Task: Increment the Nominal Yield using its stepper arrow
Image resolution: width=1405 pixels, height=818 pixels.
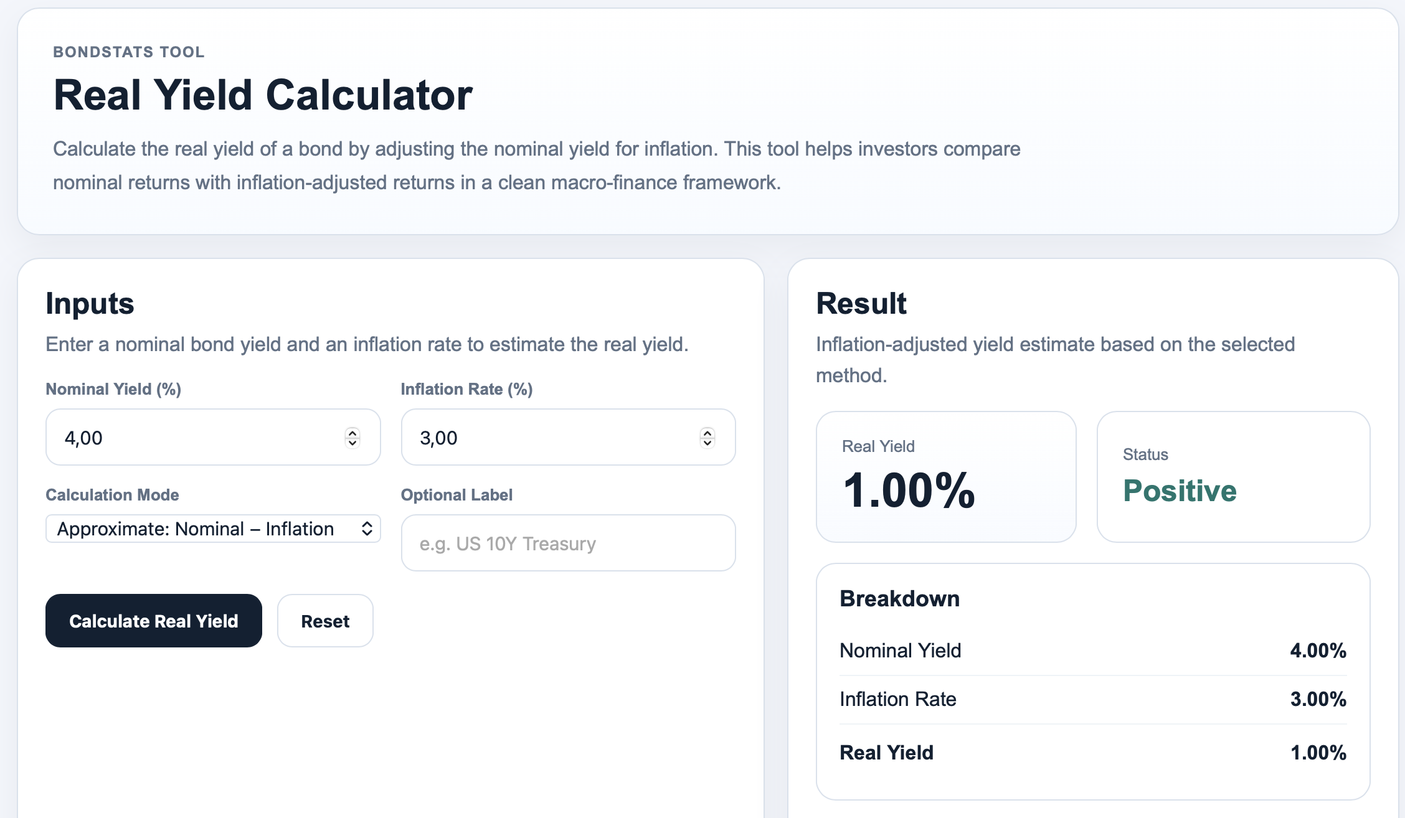Action: click(x=352, y=433)
